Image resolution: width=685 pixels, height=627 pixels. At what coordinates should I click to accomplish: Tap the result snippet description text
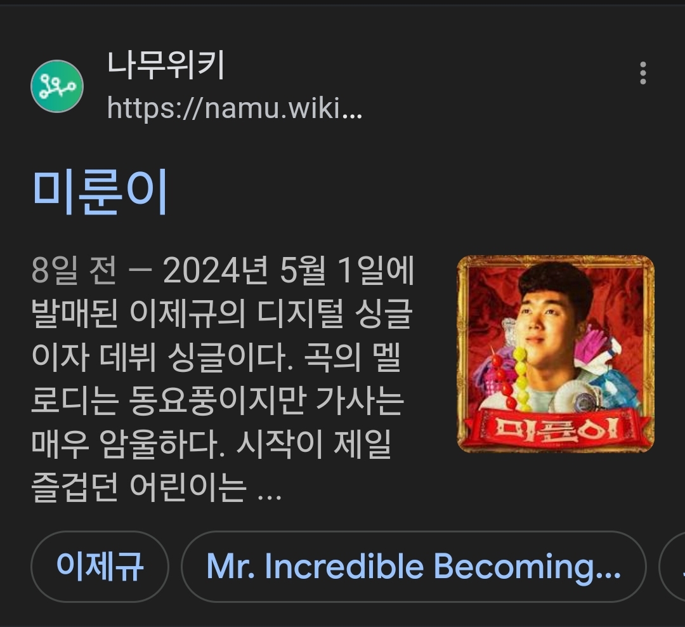[x=223, y=379]
